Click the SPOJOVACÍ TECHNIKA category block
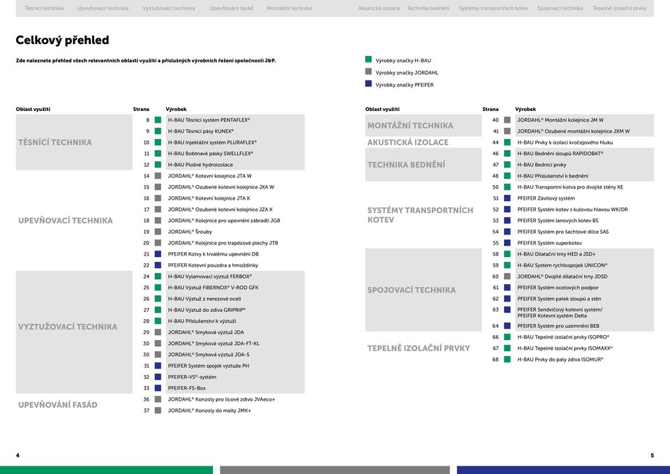The image size is (670, 474). (423, 290)
